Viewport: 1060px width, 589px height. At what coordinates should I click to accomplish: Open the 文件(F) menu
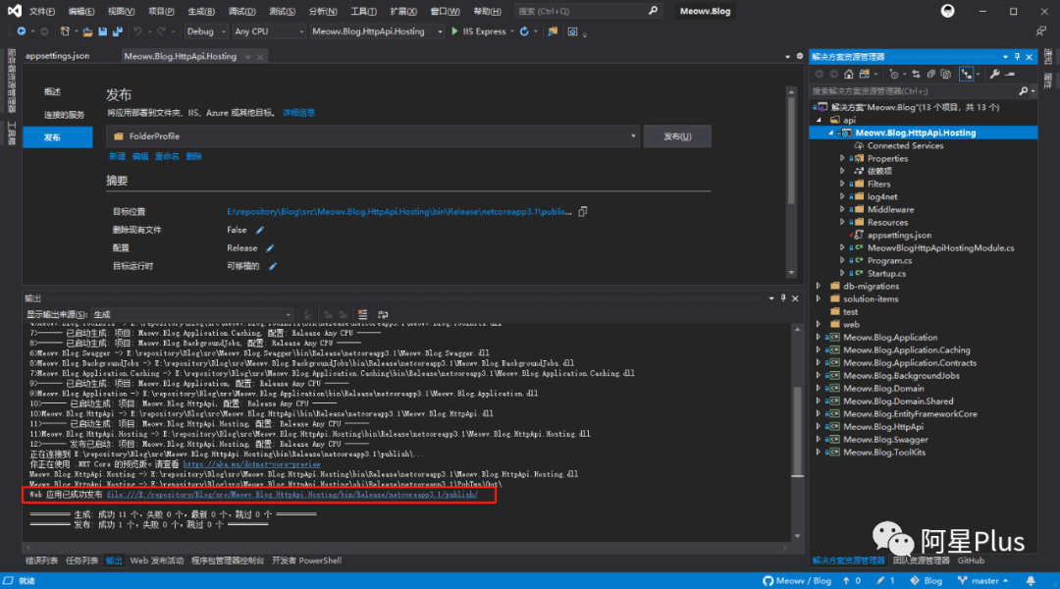pyautogui.click(x=41, y=12)
